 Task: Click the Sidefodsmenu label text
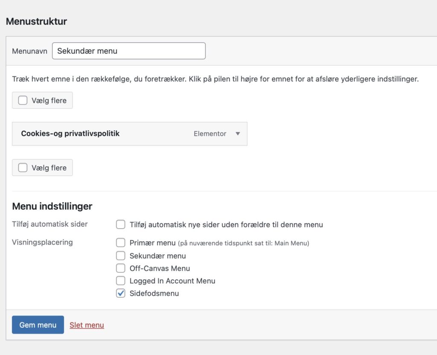154,293
